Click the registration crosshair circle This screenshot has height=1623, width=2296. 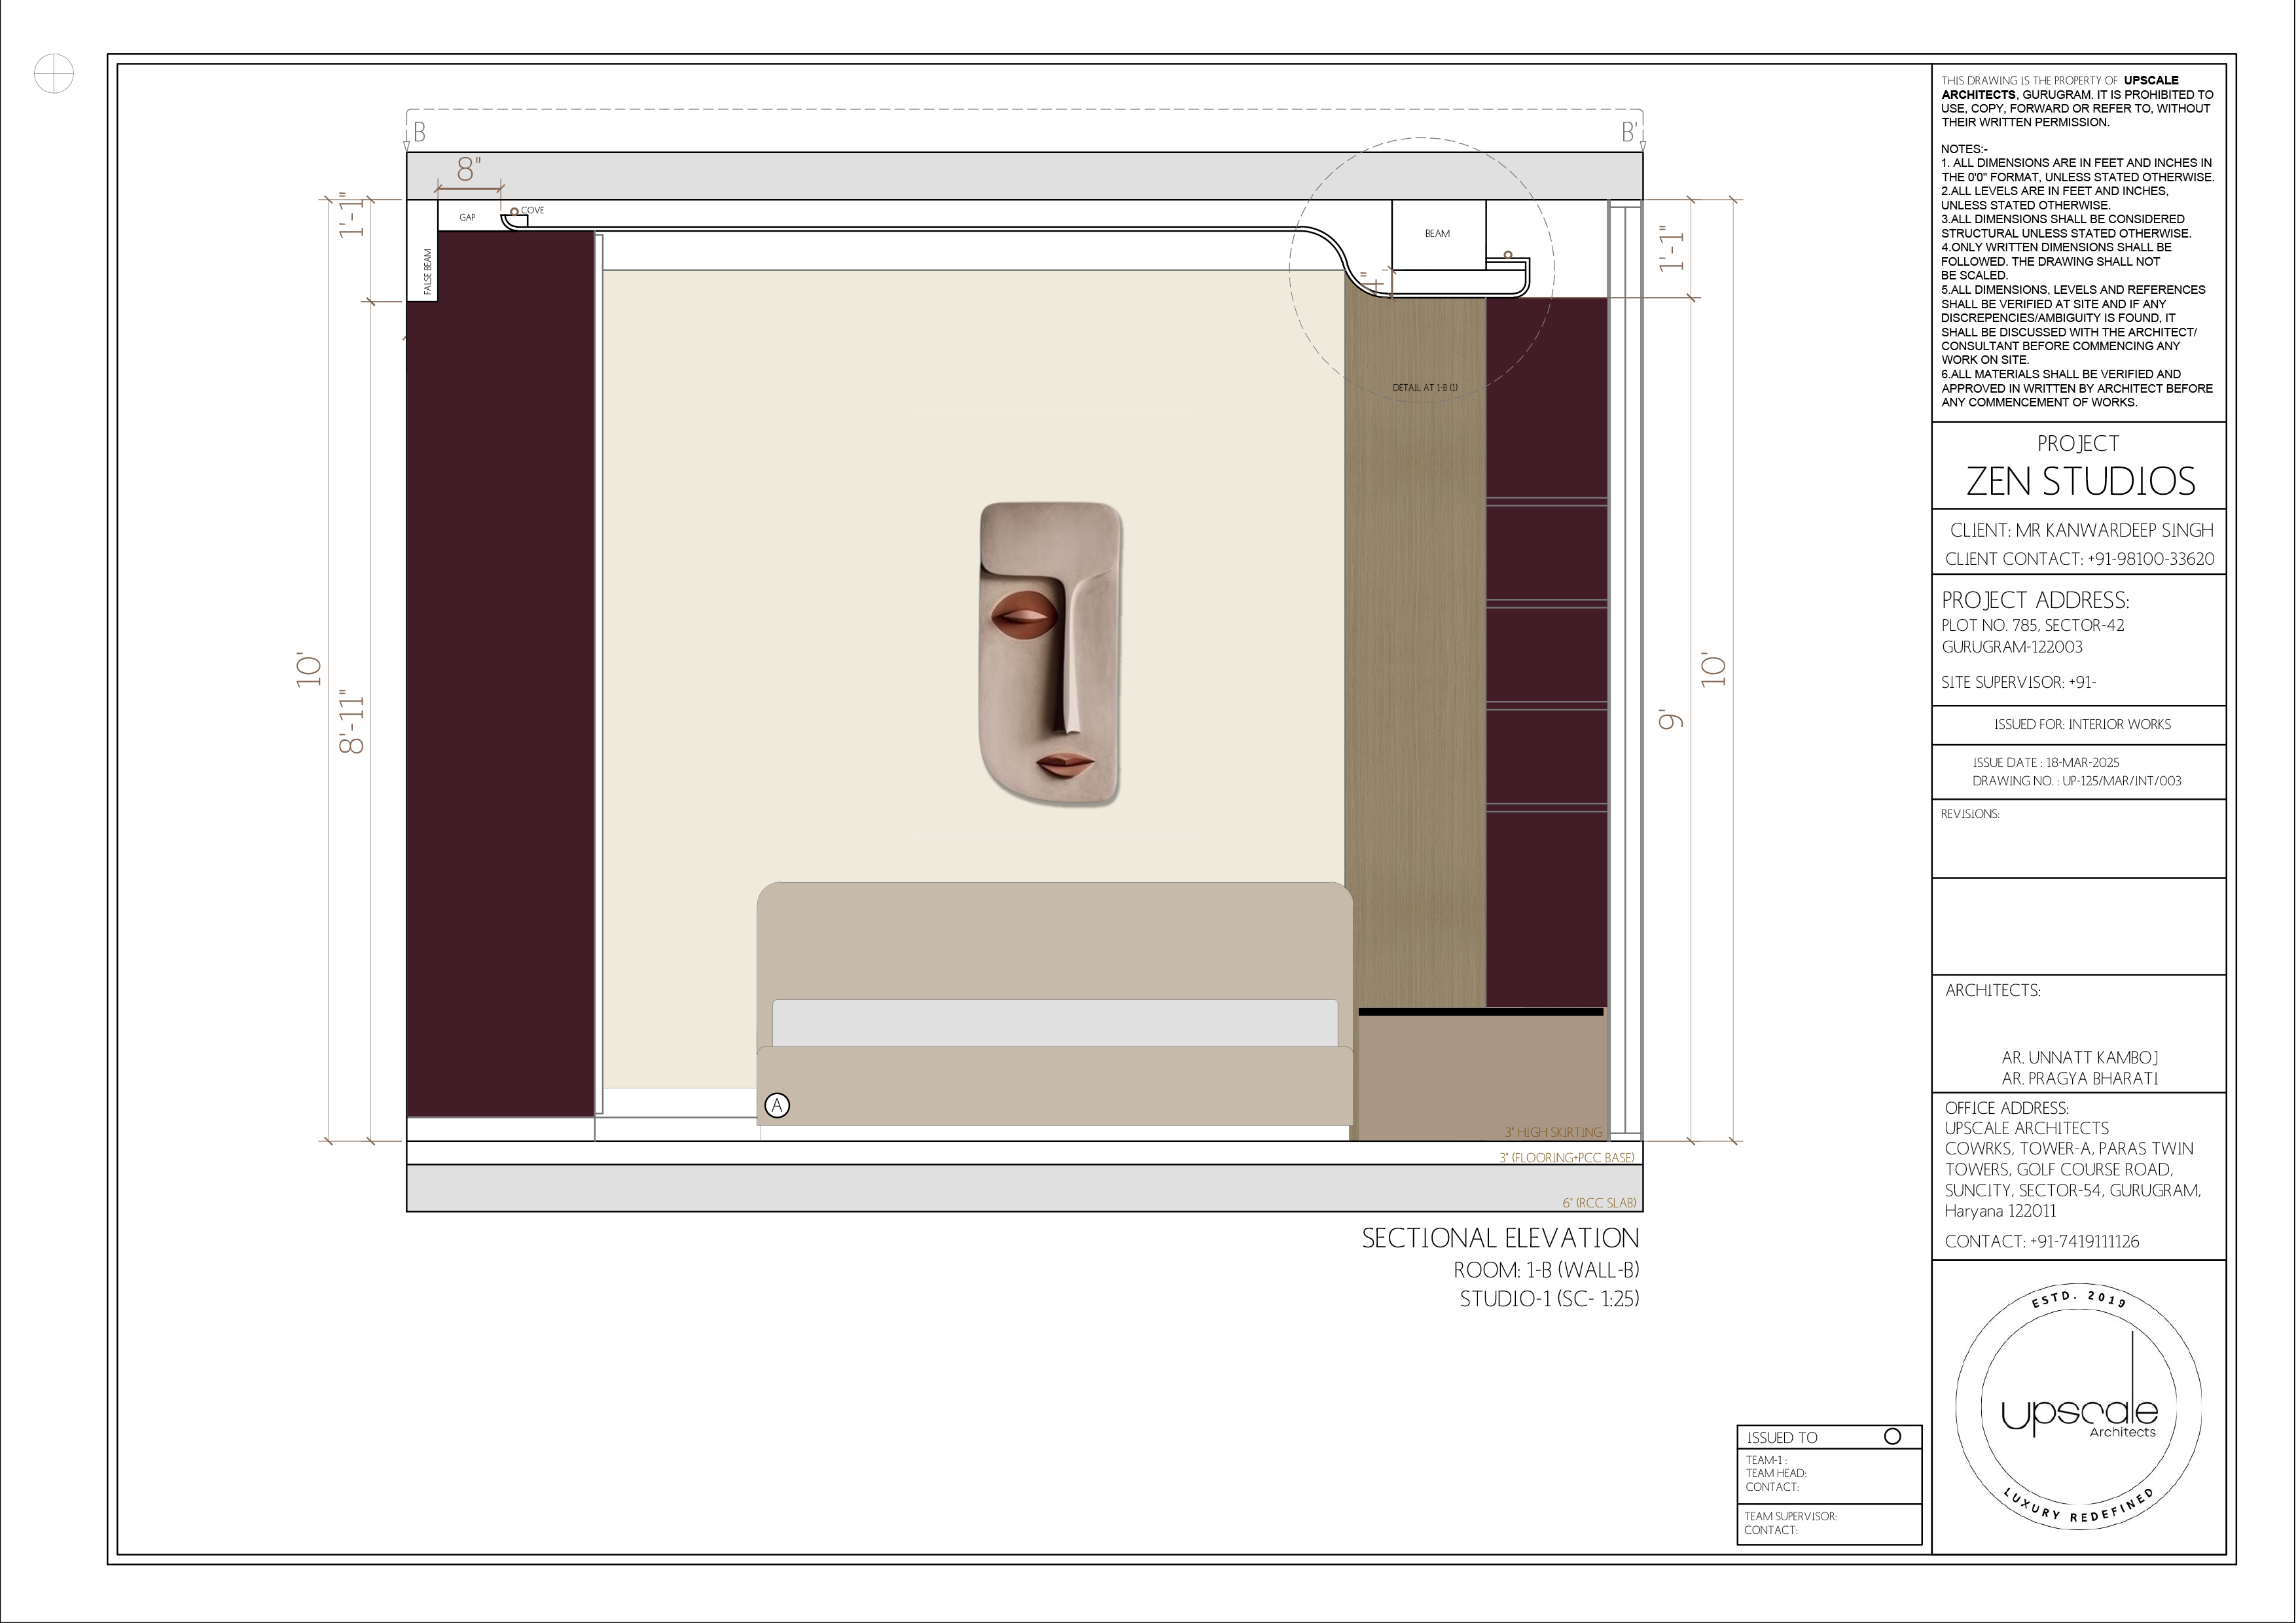(54, 74)
